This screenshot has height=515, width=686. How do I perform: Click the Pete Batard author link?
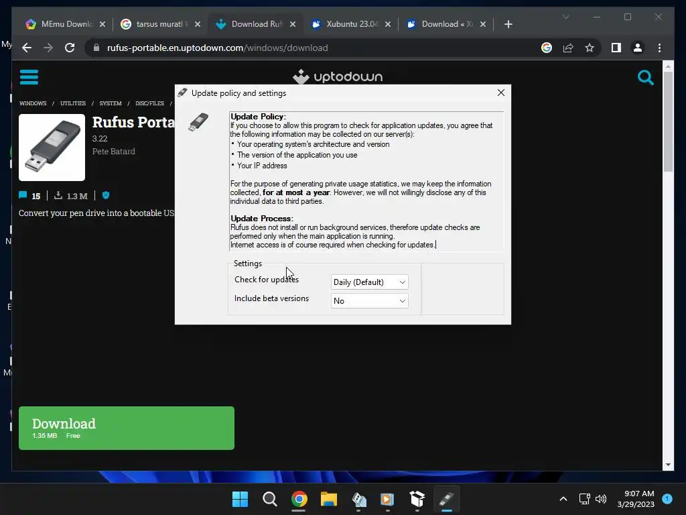click(113, 151)
